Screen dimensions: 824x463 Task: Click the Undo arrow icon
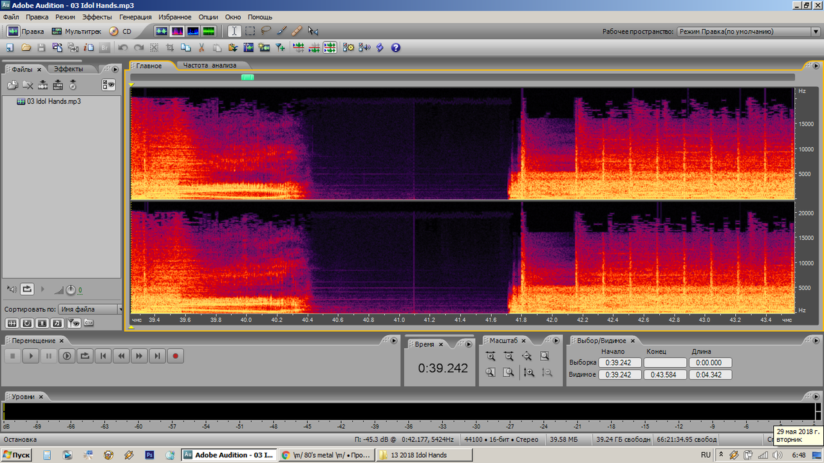pos(123,48)
